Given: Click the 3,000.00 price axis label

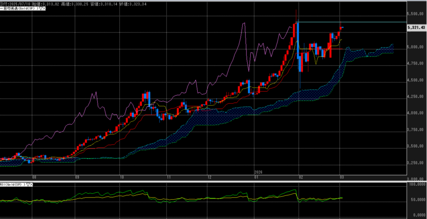Looking at the screenshot, I should click(415, 179).
